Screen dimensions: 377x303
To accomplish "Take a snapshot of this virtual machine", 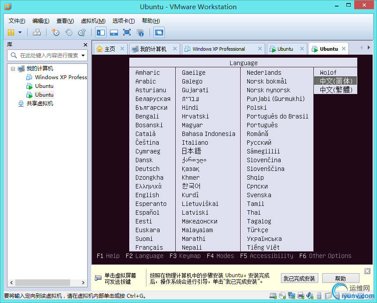I will [x=55, y=32].
